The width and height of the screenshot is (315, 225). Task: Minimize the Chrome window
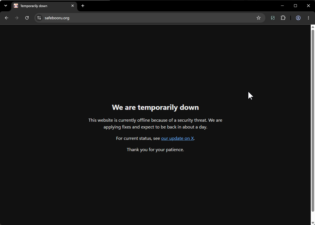point(282,6)
